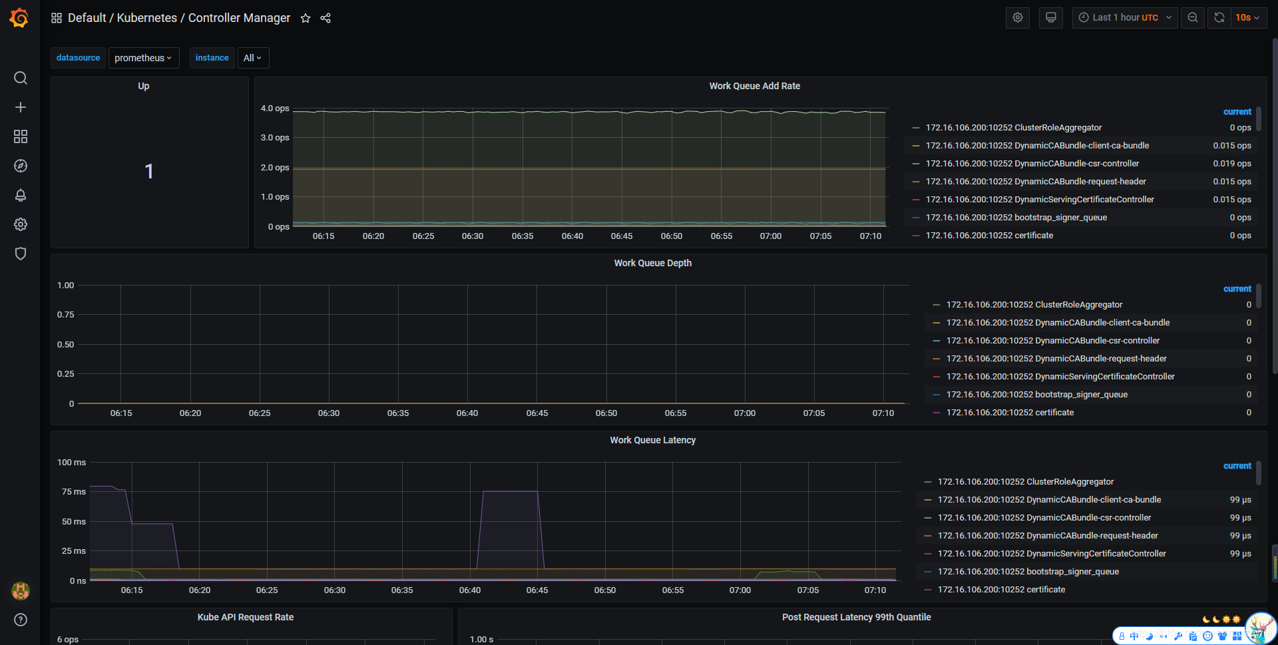
Task: Click the Queue Depth legend scrollbar
Action: pos(1259,297)
